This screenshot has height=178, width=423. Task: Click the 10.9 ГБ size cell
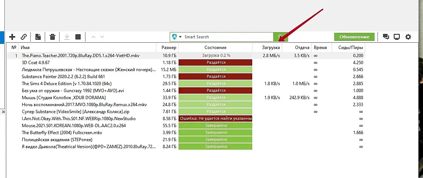point(170,56)
